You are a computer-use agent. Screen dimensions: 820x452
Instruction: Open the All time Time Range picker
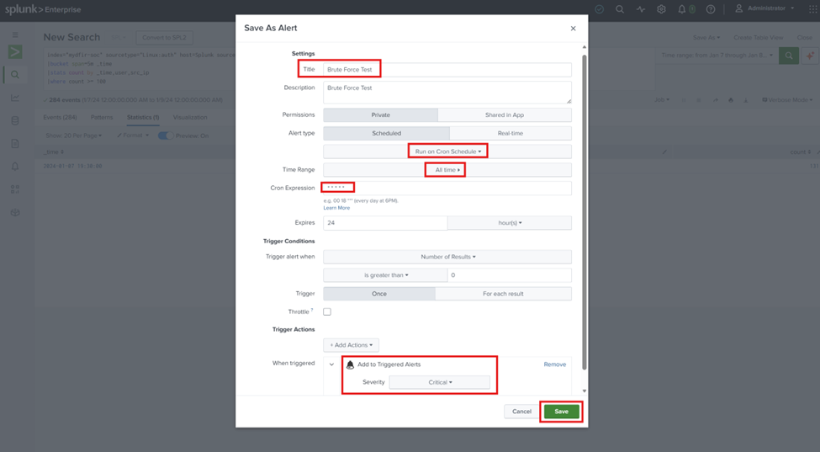click(447, 170)
